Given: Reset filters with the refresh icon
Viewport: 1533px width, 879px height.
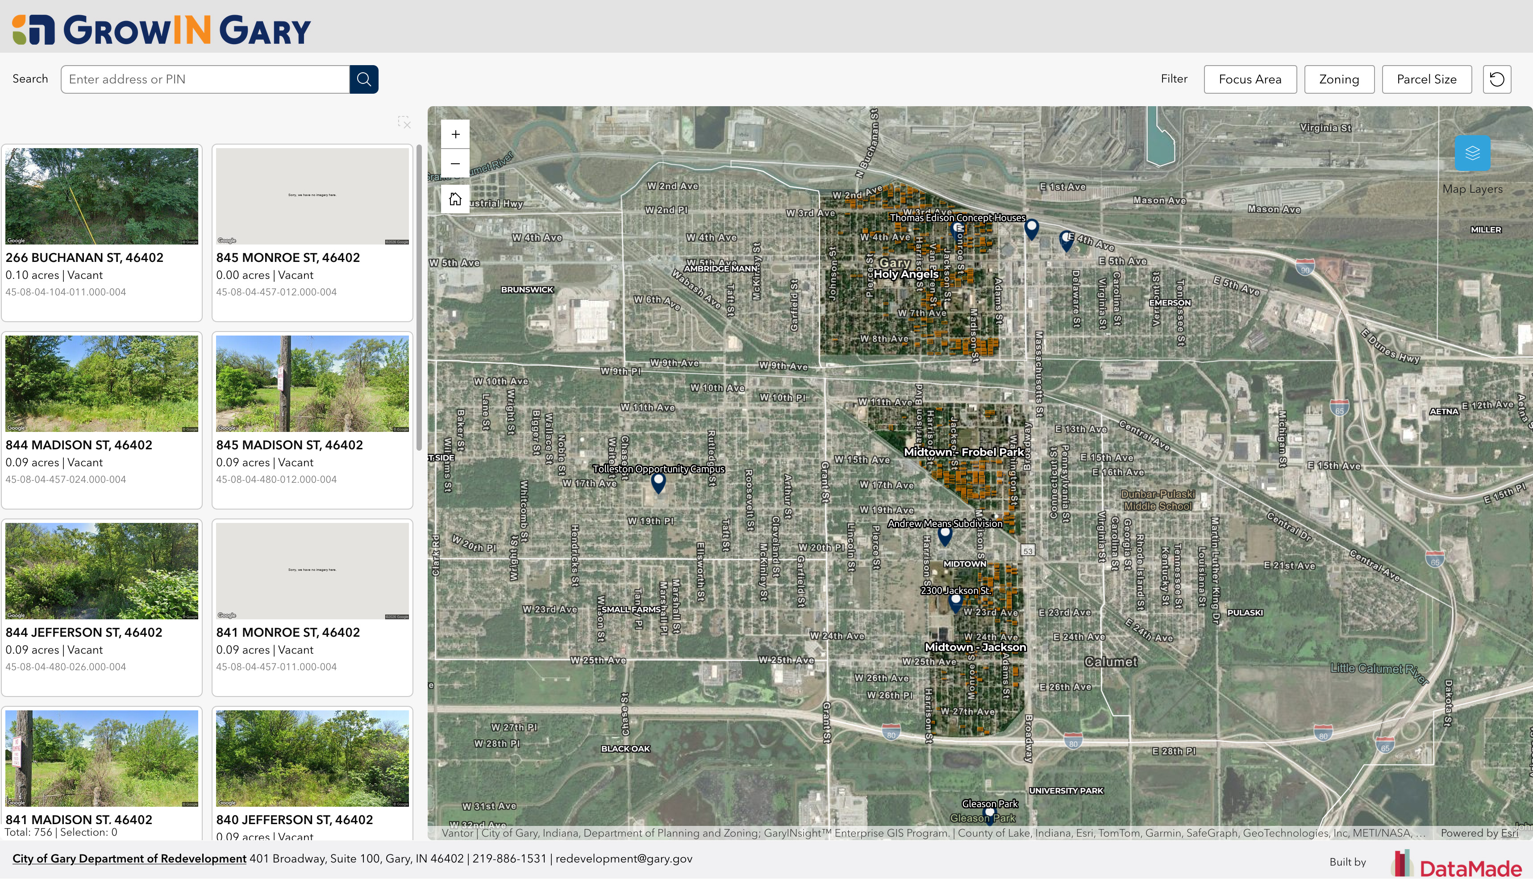Looking at the screenshot, I should tap(1497, 79).
